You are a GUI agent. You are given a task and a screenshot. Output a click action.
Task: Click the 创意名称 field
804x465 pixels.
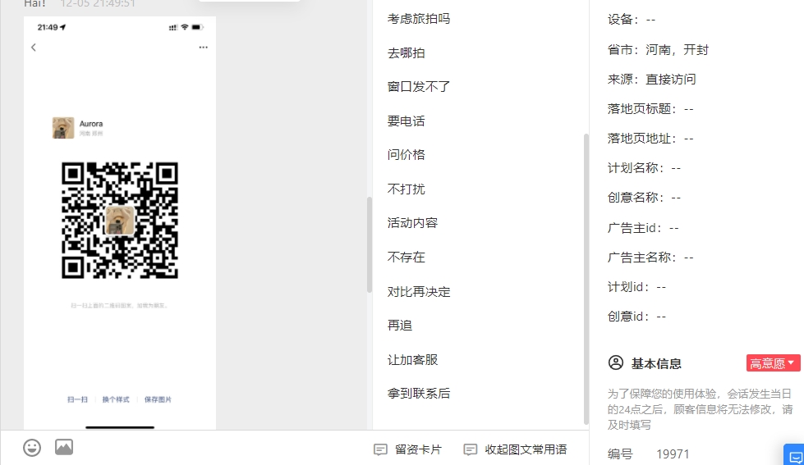click(x=645, y=198)
